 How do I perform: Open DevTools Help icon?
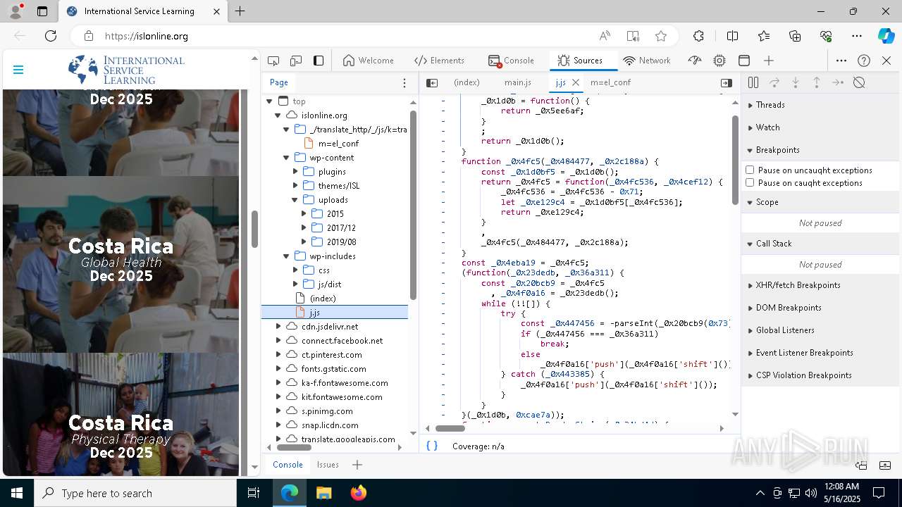coord(864,61)
